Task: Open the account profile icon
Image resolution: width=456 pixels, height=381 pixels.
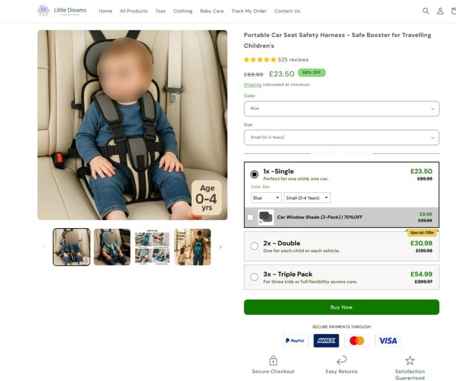Action: [x=440, y=11]
